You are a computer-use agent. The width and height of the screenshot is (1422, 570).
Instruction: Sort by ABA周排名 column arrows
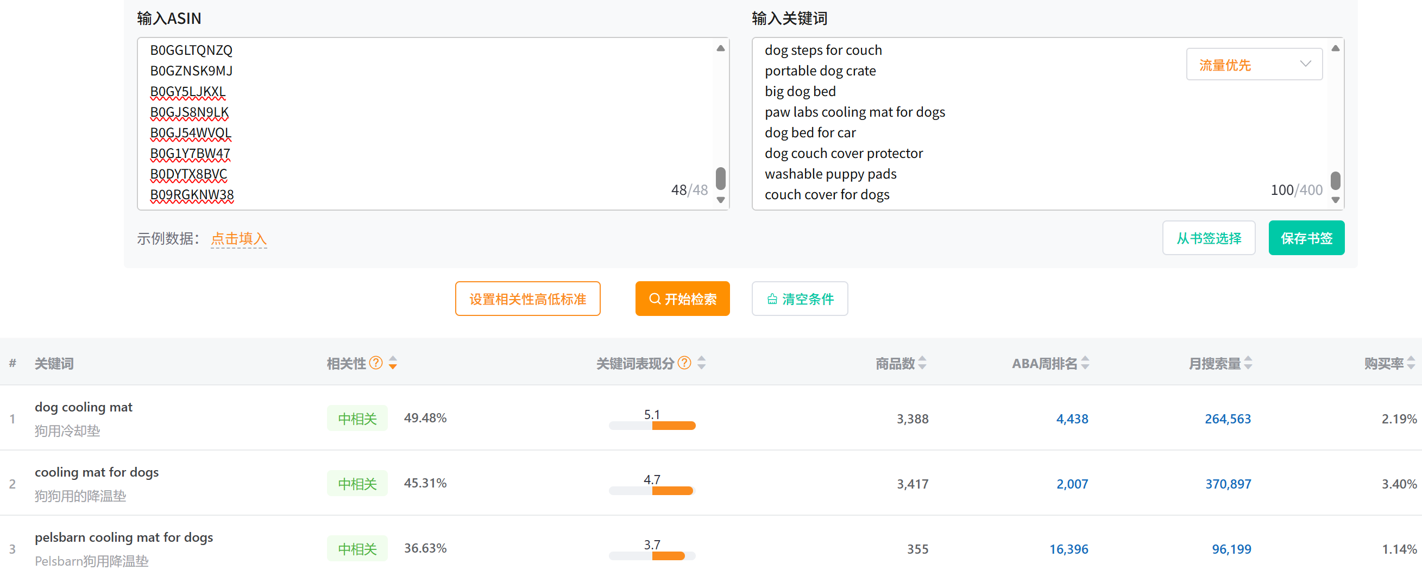1085,363
